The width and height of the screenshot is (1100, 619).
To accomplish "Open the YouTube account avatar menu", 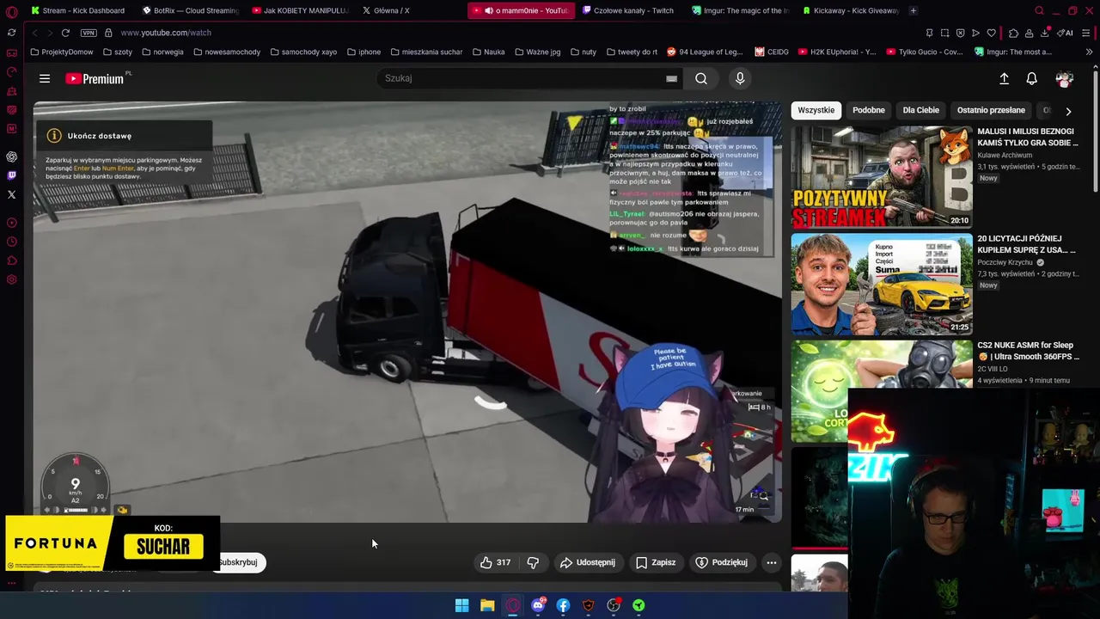I will click(x=1065, y=78).
